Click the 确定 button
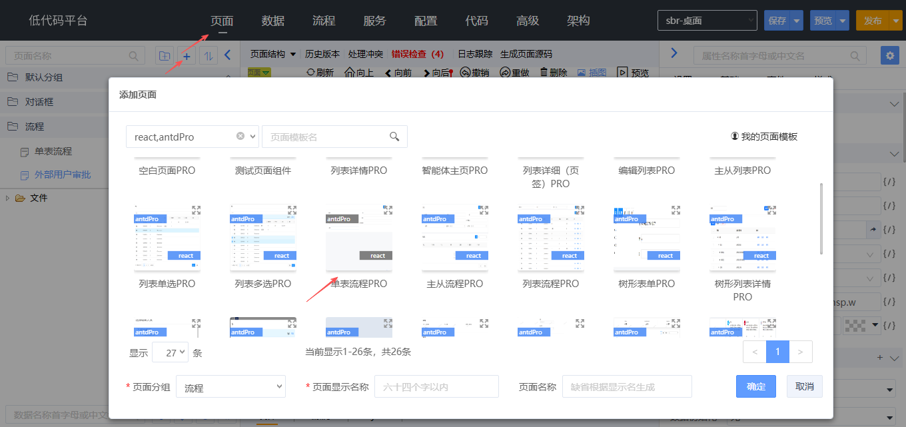 (x=756, y=387)
